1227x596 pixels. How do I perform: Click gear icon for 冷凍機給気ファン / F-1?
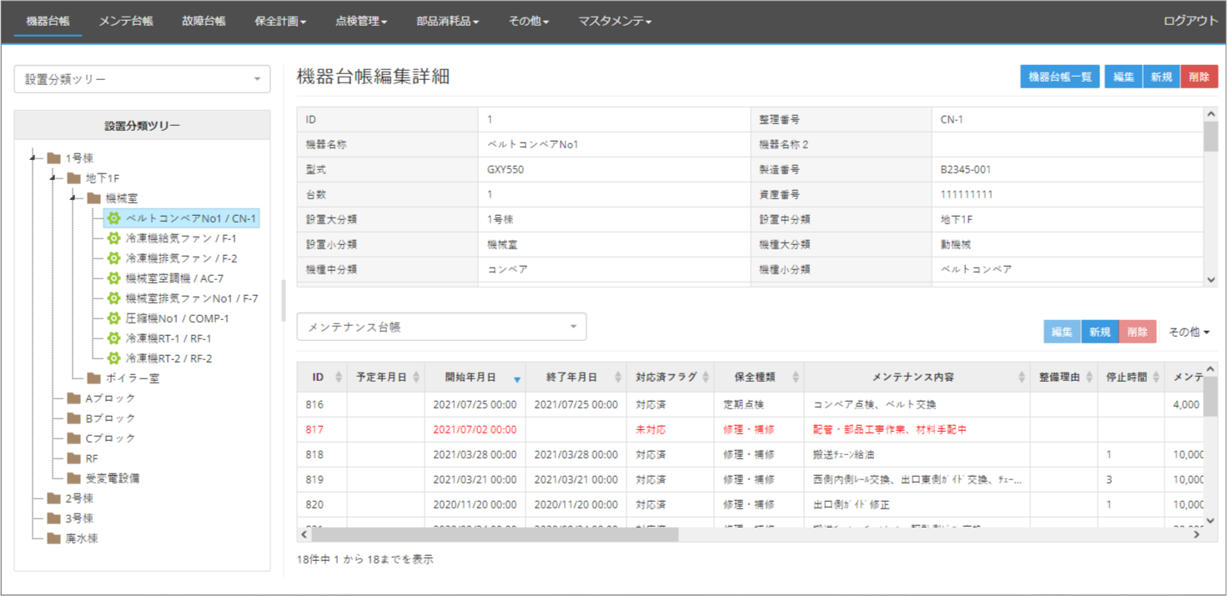[113, 238]
